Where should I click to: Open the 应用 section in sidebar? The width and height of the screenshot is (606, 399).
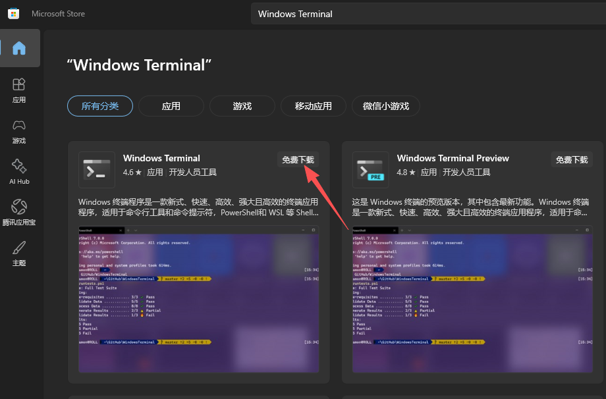coord(19,91)
